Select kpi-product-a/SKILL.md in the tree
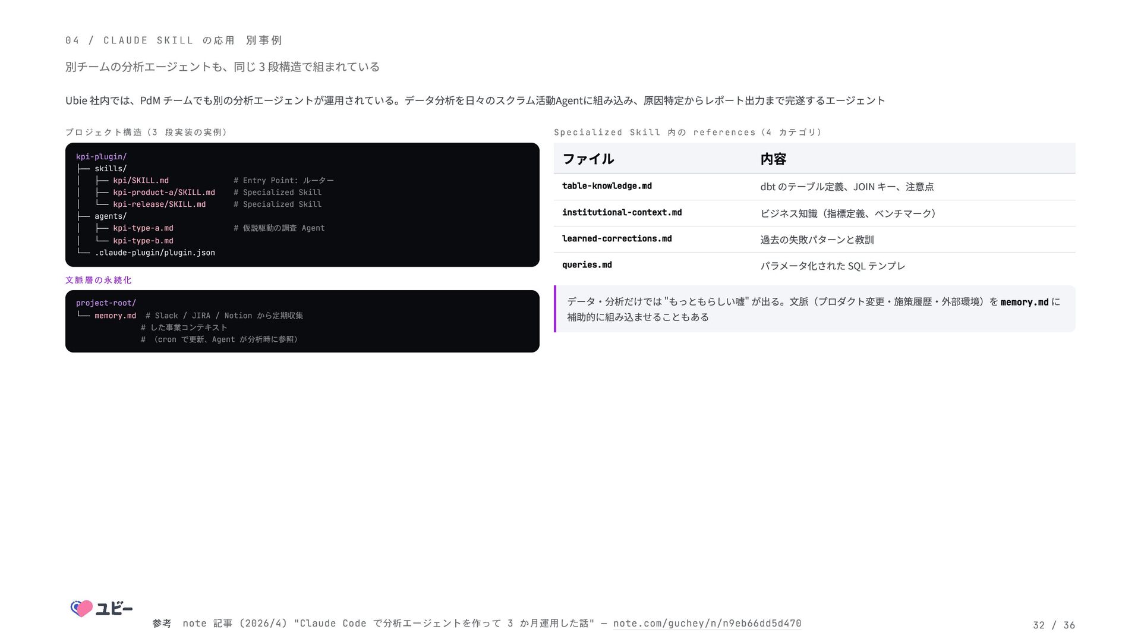This screenshot has height=642, width=1141. point(164,192)
